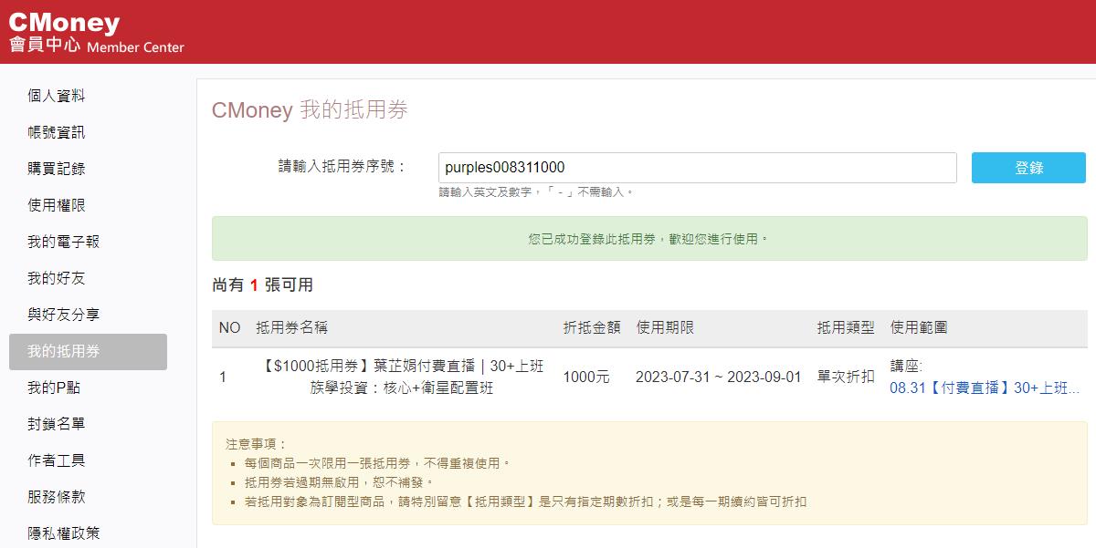Click the 抵用券名稱 column header

point(291,327)
